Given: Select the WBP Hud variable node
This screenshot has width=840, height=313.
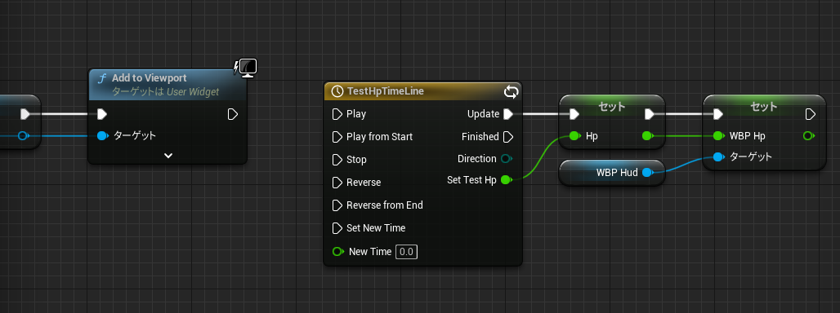Looking at the screenshot, I should 612,173.
